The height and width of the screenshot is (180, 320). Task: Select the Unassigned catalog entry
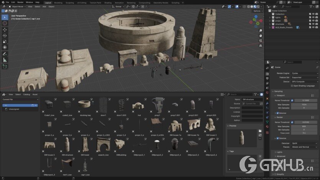click(x=14, y=109)
